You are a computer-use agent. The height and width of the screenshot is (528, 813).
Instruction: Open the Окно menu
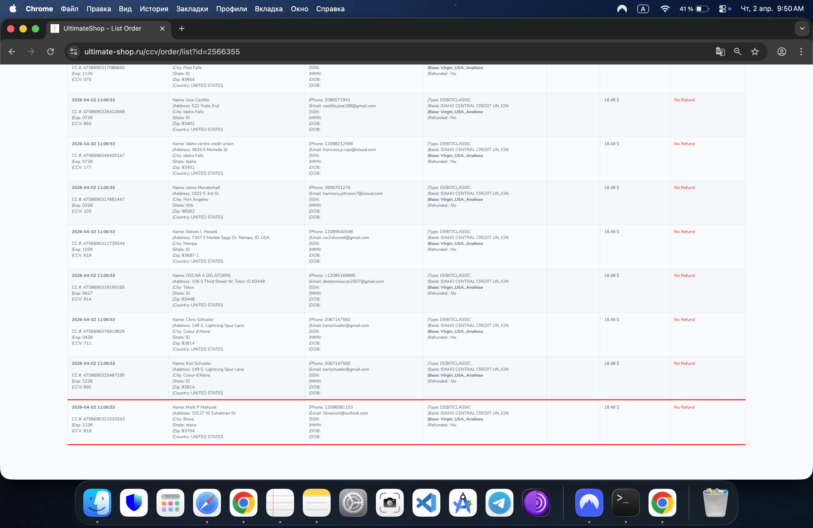point(299,9)
